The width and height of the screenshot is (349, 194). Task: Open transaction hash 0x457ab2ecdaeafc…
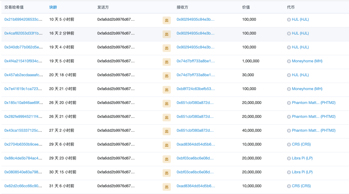pos(23,75)
